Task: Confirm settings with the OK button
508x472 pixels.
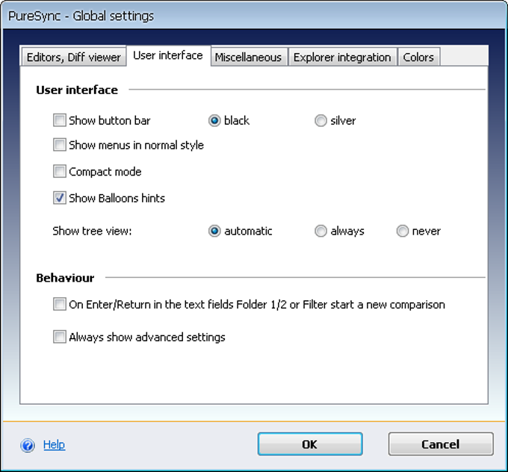Action: tap(310, 444)
